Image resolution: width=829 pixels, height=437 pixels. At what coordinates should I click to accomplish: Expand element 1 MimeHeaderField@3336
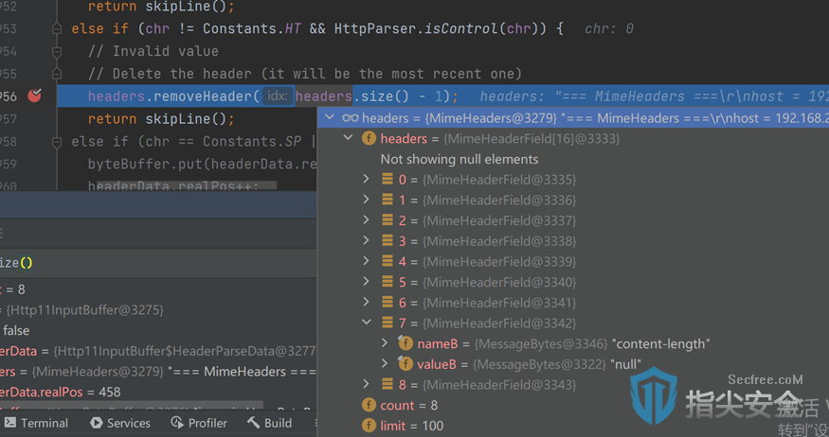pyautogui.click(x=366, y=200)
